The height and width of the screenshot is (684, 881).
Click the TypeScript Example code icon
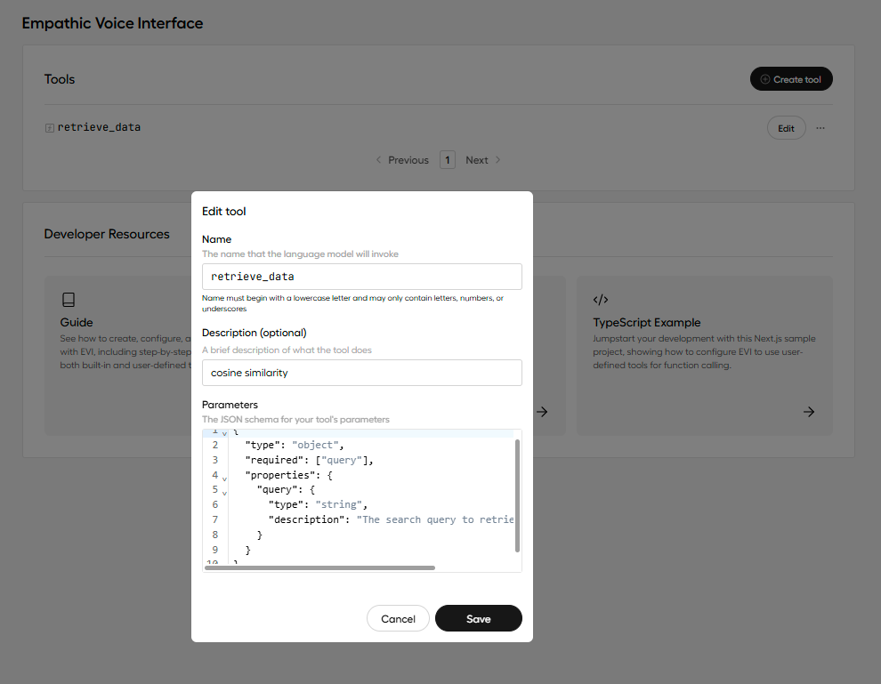click(601, 300)
